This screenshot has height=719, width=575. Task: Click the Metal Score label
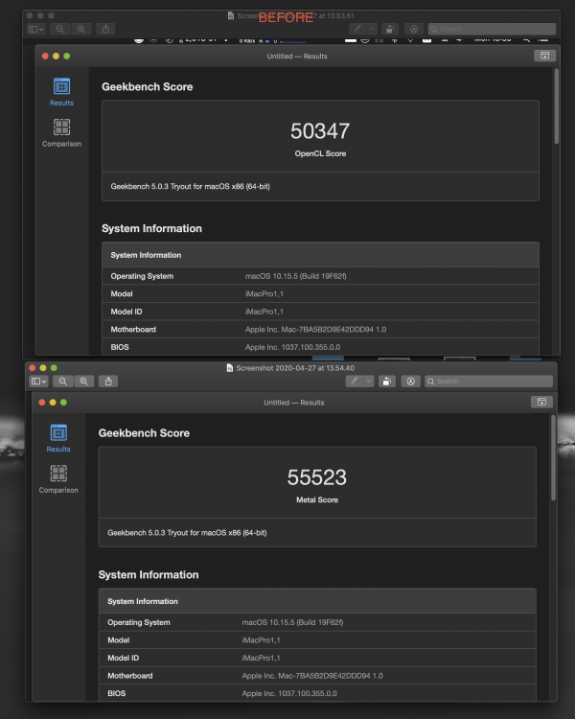click(x=317, y=499)
